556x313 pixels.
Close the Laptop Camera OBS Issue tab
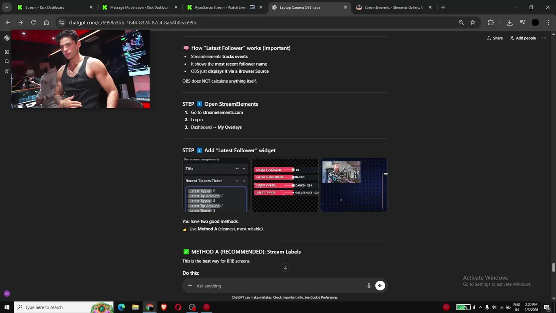(x=345, y=7)
